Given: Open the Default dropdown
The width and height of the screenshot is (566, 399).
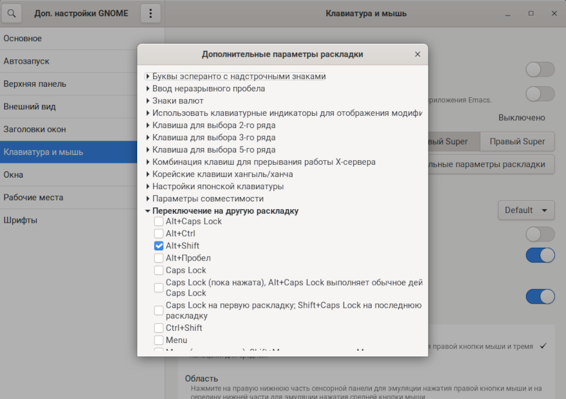Looking at the screenshot, I should click(525, 210).
